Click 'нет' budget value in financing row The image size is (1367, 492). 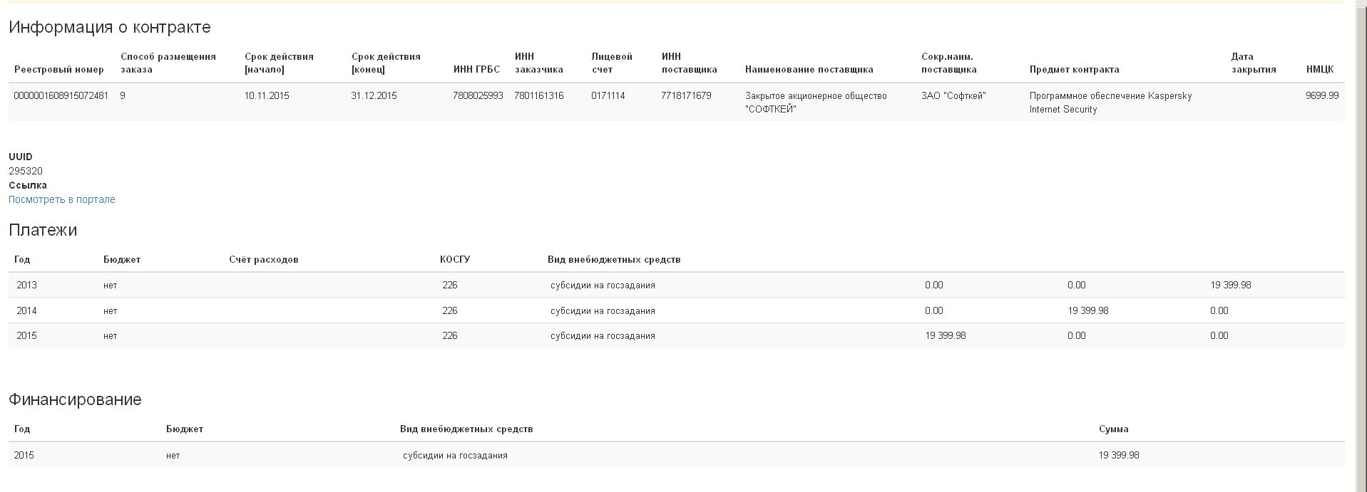pyautogui.click(x=173, y=455)
